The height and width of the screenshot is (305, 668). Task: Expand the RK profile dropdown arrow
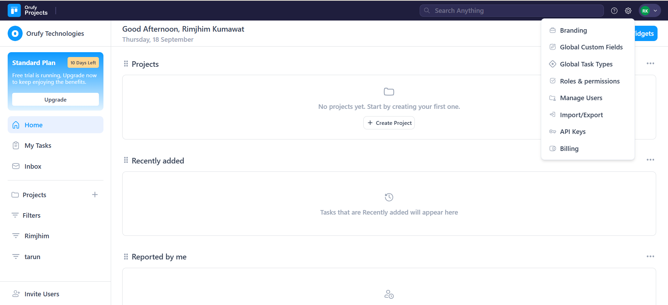pyautogui.click(x=655, y=11)
